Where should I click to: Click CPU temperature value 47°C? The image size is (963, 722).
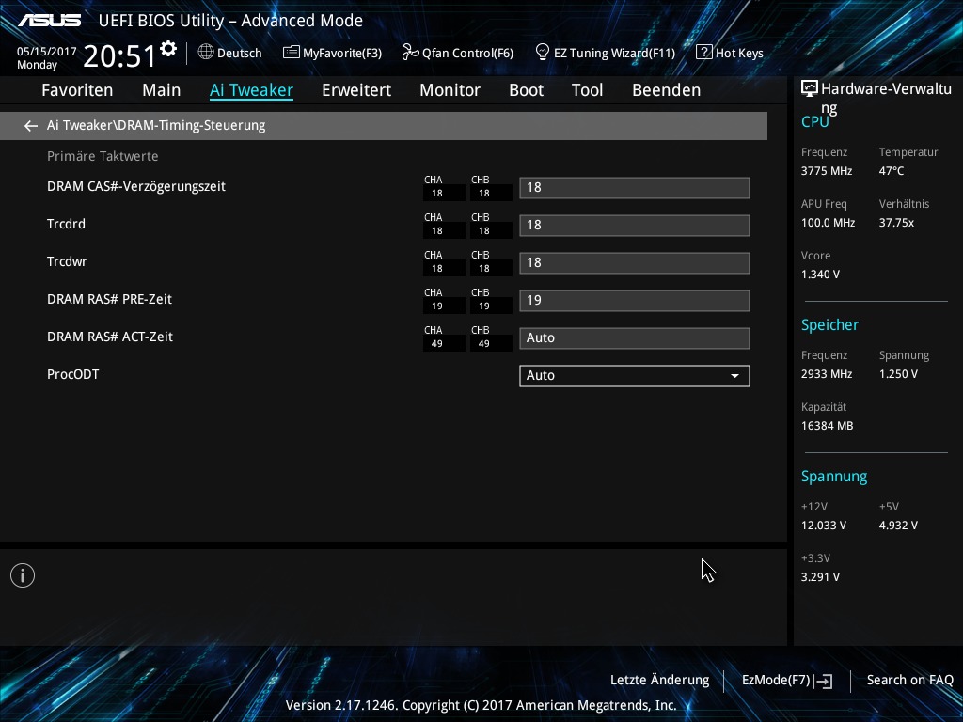[892, 171]
